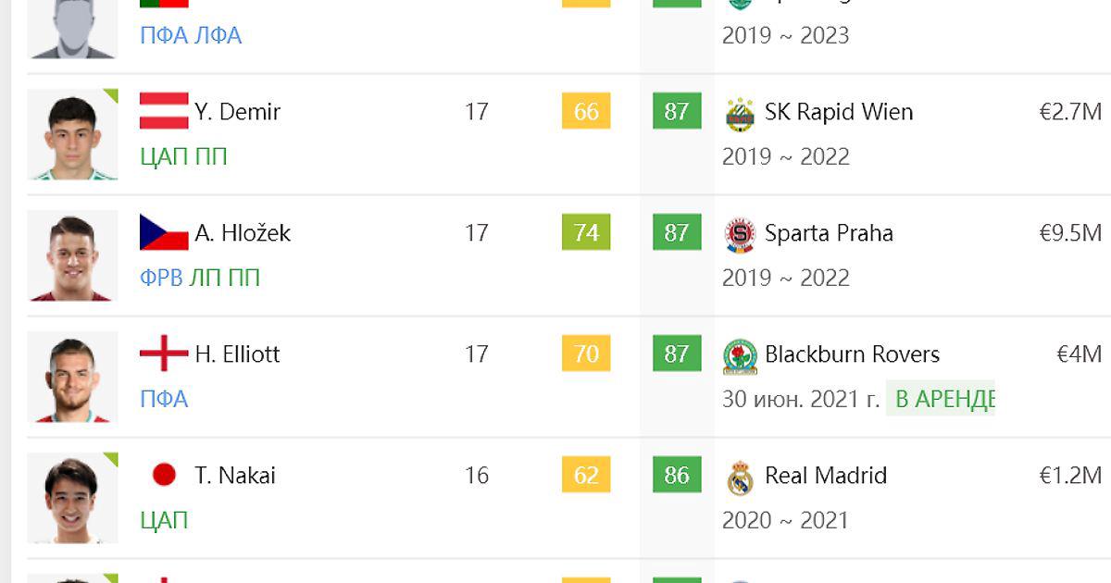The image size is (1111, 583).
Task: Click T. Nakai's player photo
Action: [x=72, y=498]
